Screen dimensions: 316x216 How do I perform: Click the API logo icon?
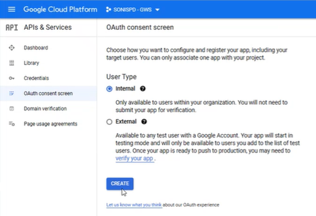pyautogui.click(x=12, y=27)
